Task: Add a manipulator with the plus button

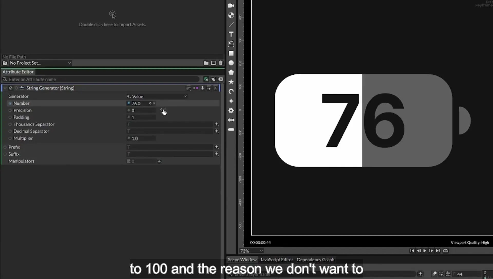Action: click(159, 161)
